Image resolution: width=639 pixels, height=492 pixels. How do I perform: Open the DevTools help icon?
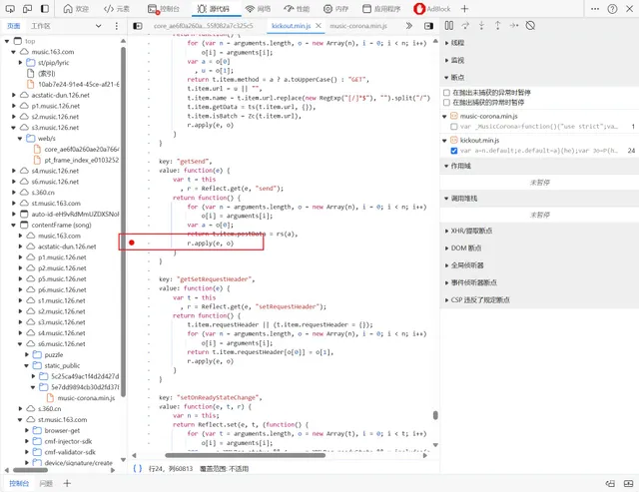pyautogui.click(x=612, y=9)
